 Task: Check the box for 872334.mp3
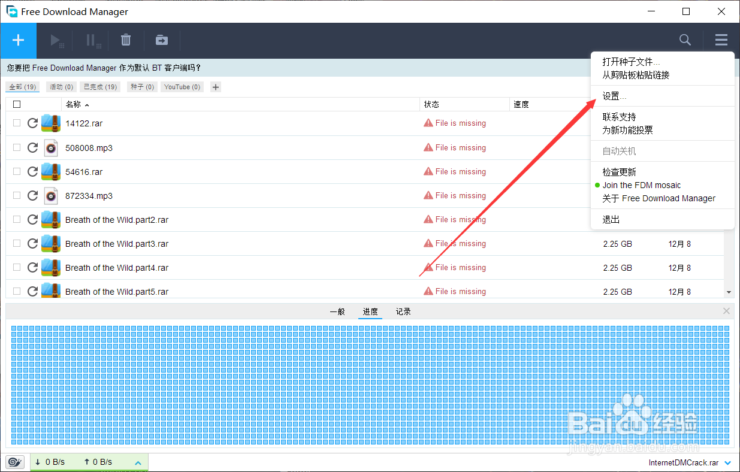[17, 195]
